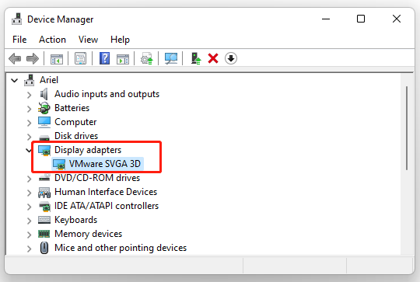Screen dimensions: 420x282
Task: Click the Display adapters category icon
Action: point(44,150)
